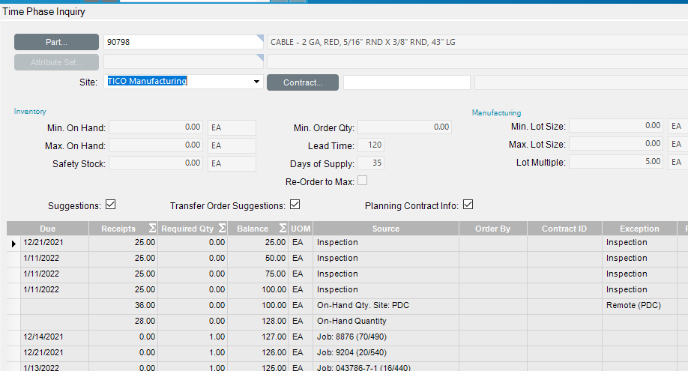The image size is (688, 371).
Task: Click the Part number field containing 90798
Action: [x=184, y=42]
